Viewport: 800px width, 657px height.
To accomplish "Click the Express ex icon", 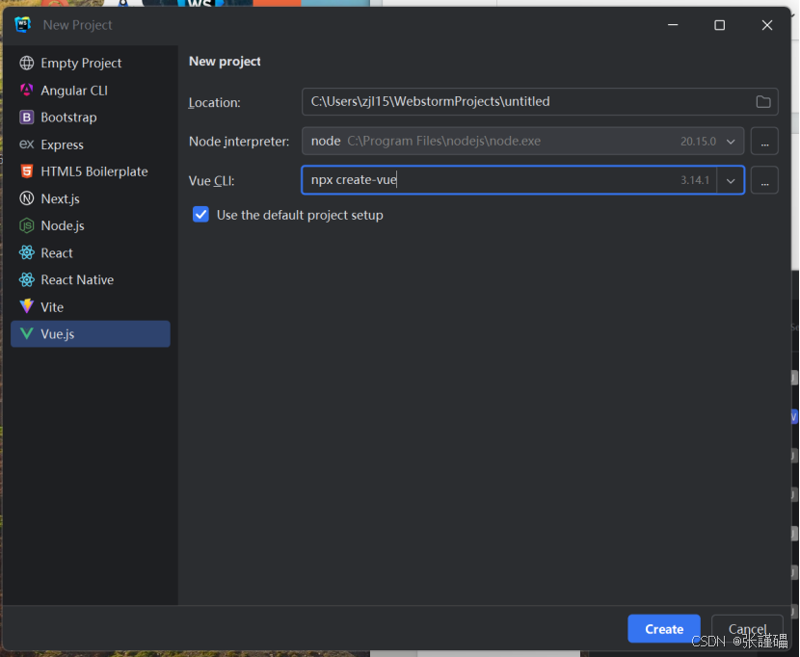I will [27, 145].
